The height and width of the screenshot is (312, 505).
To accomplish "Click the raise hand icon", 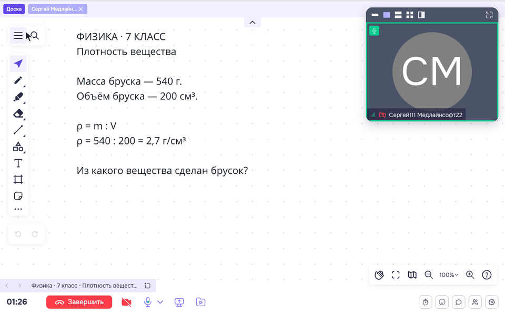I will [379, 275].
